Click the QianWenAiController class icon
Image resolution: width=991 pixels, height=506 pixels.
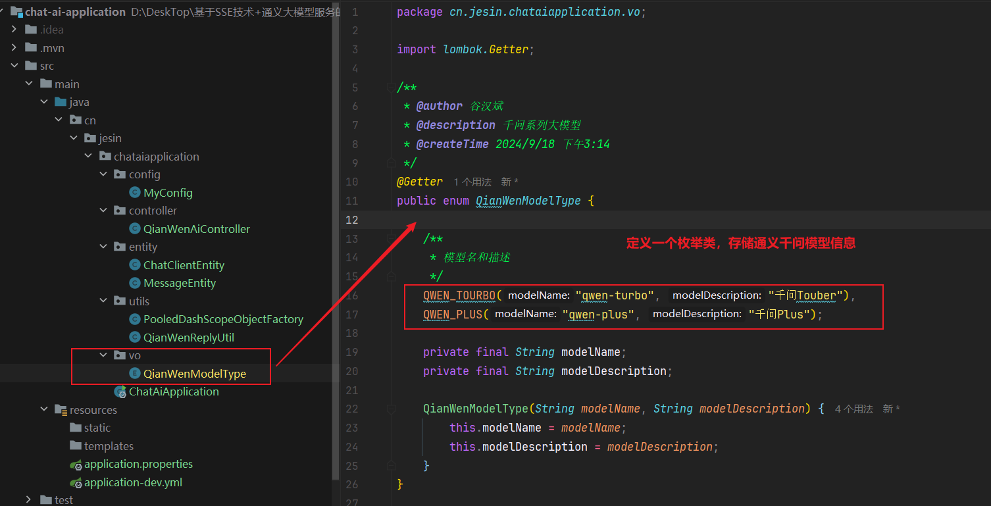[135, 229]
